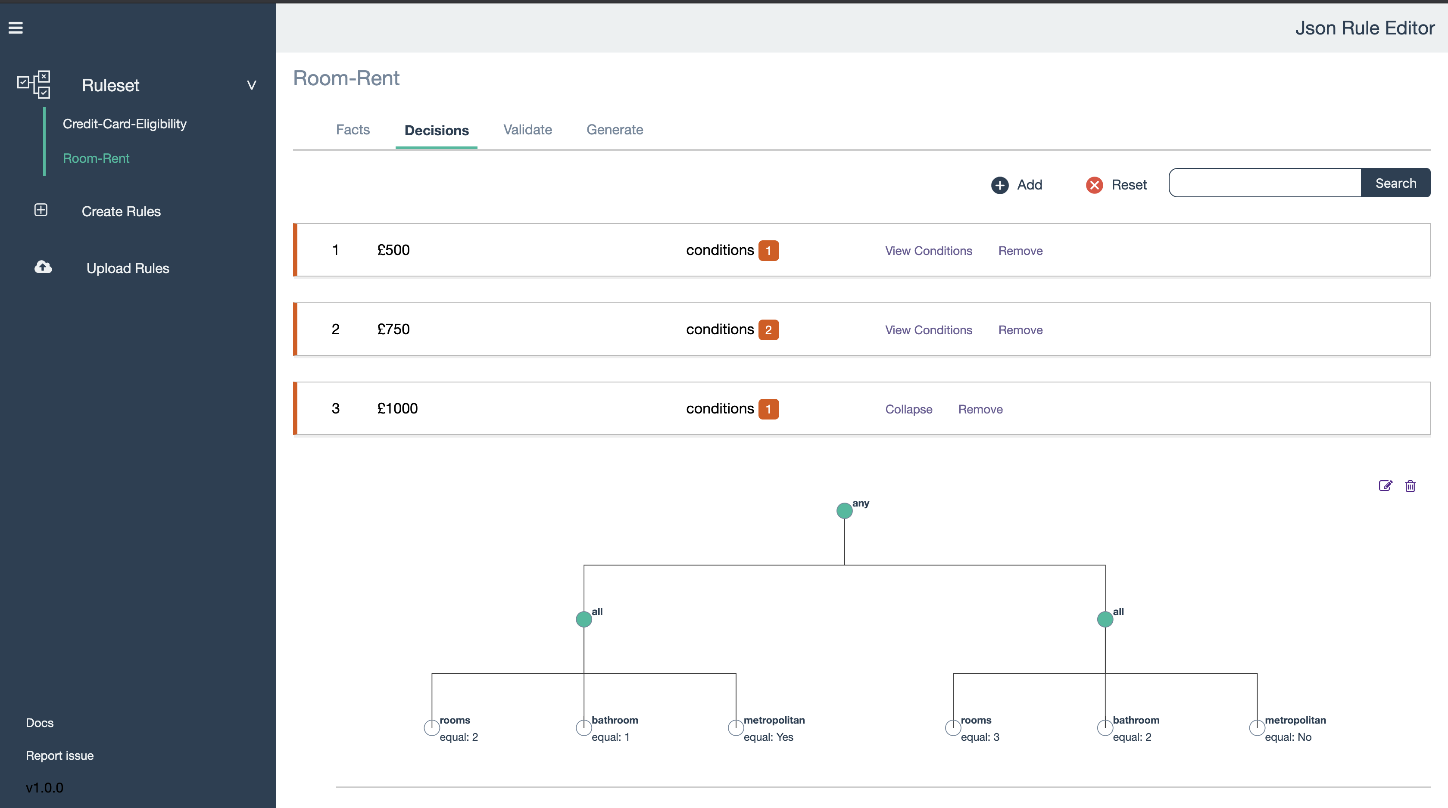Image resolution: width=1448 pixels, height=808 pixels.
Task: View Conditions for £750 decision
Action: [x=928, y=330]
